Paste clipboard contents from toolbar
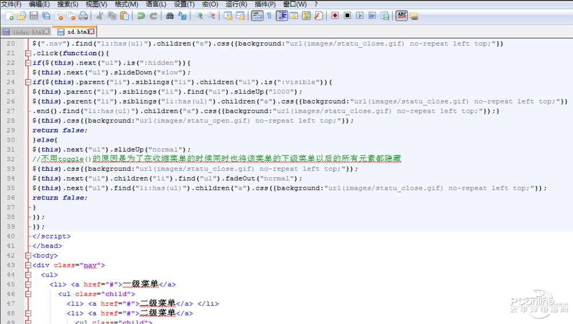The height and width of the screenshot is (324, 573). coord(124,15)
